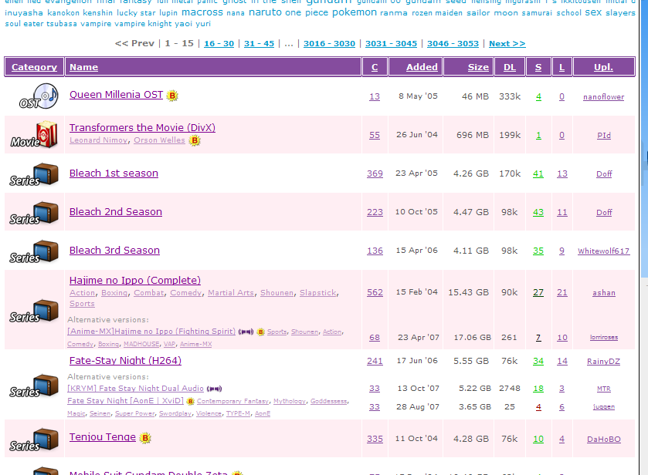
Task: Click the vampire knight tag
Action: pos(143,24)
